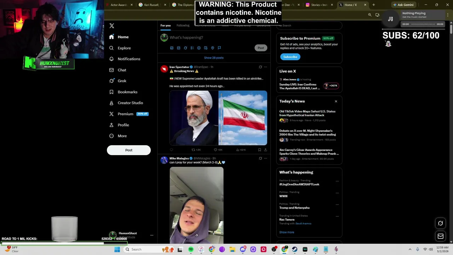Click the small Post button in the composer
The width and height of the screenshot is (453, 255).
(x=261, y=48)
